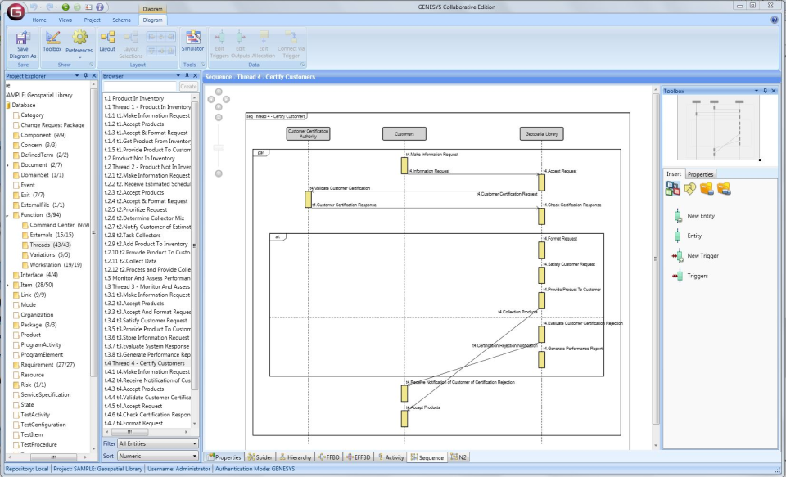Screen dimensions: 786x477
Task: Open Preferences gear in ribbon
Action: (x=79, y=43)
